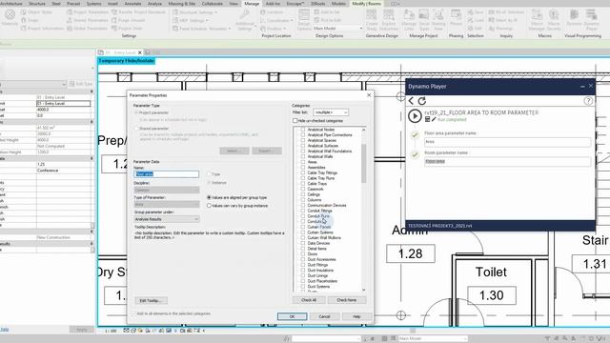
Task: Click the Room parameter name field
Action: pyautogui.click(x=507, y=161)
